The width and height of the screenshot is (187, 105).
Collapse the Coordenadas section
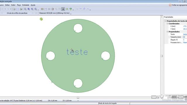point(167,24)
